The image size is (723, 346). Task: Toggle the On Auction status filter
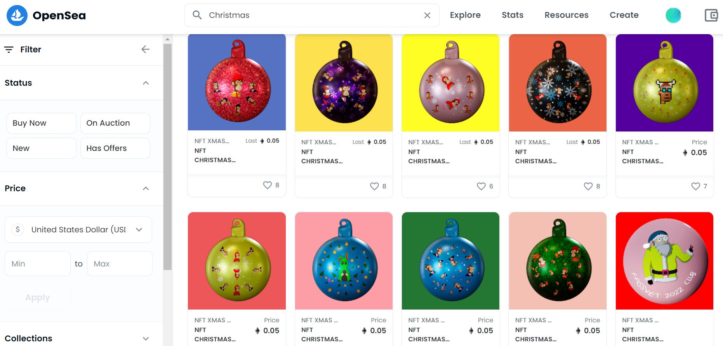[x=115, y=123]
